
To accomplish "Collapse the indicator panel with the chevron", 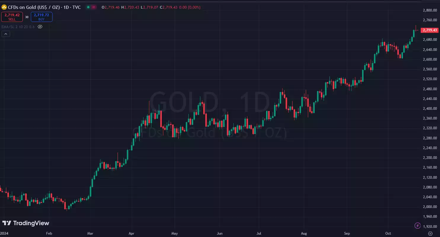I will (x=6, y=34).
